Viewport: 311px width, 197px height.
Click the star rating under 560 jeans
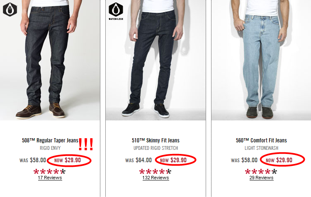pos(261,171)
